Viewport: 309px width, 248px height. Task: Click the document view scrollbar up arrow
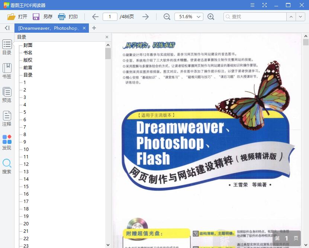tap(306, 36)
